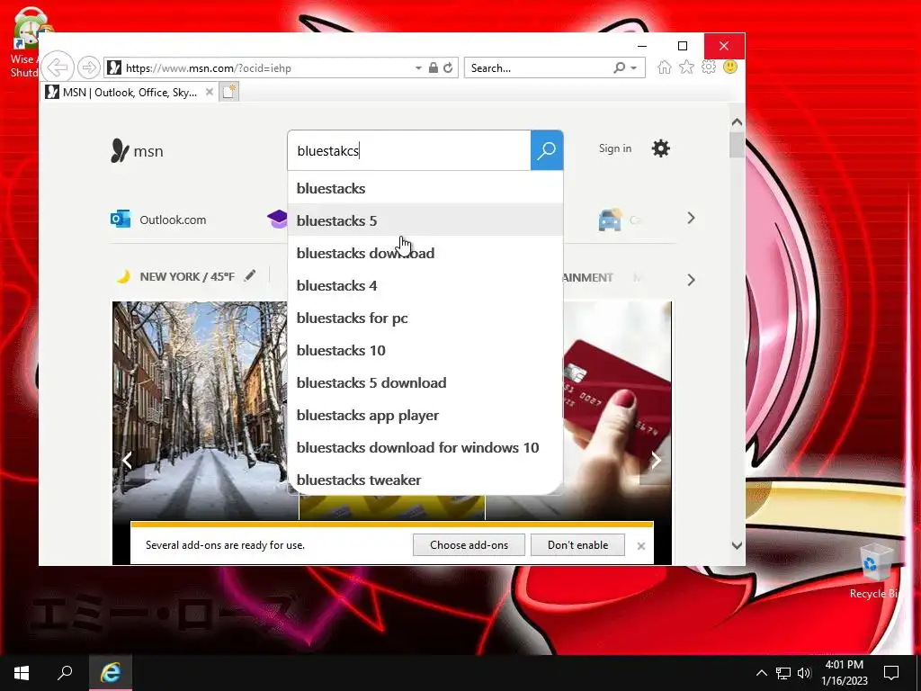The image size is (921, 691).
Task: Click the security lock icon in address bar
Action: pos(434,67)
